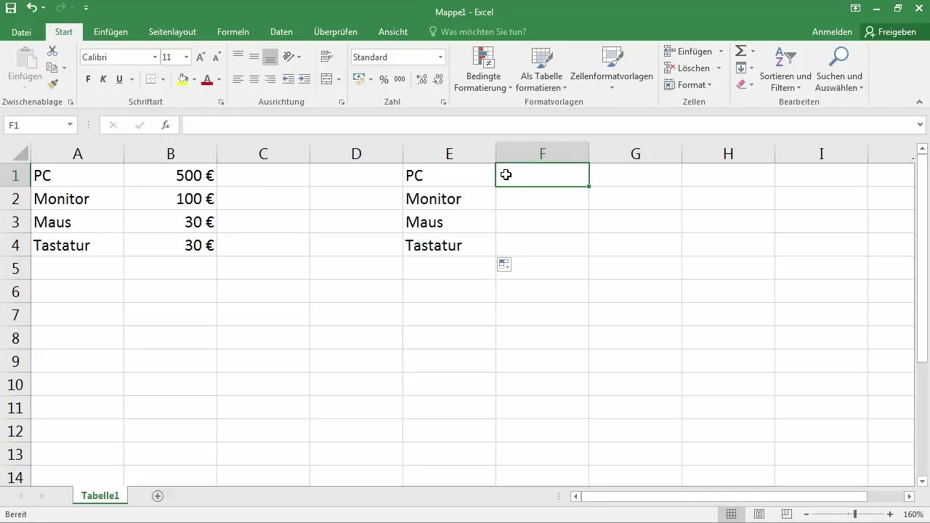This screenshot has height=523, width=930.
Task: Switch to the Einfügen ribbon tab
Action: (111, 32)
